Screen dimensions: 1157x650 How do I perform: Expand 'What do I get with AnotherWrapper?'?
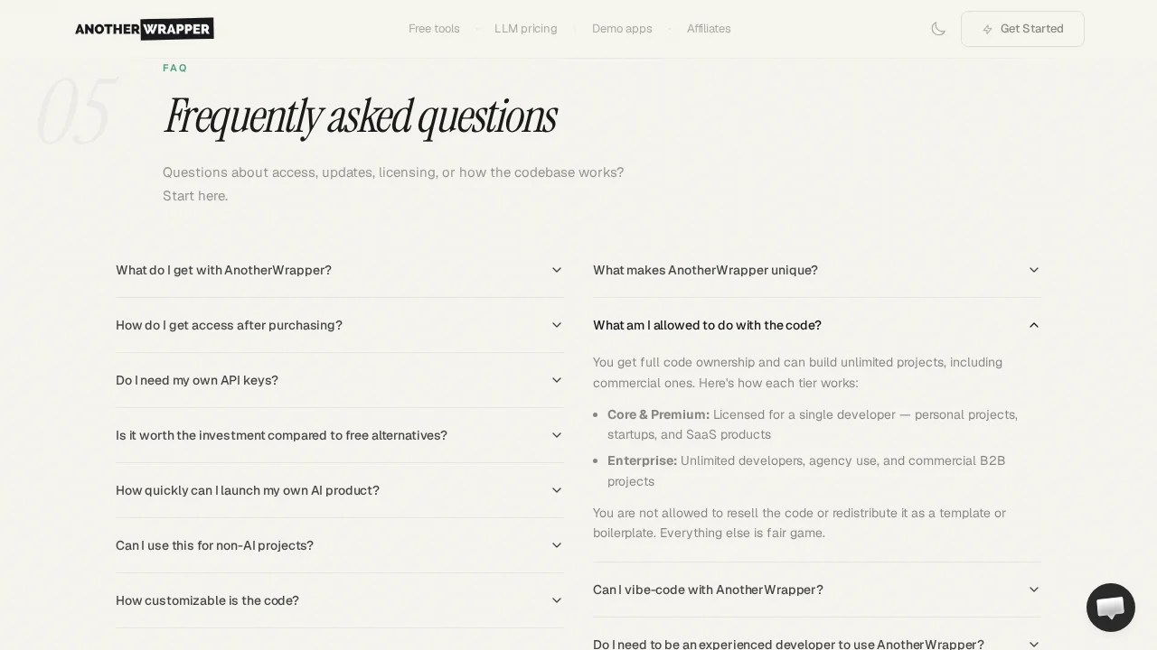340,270
